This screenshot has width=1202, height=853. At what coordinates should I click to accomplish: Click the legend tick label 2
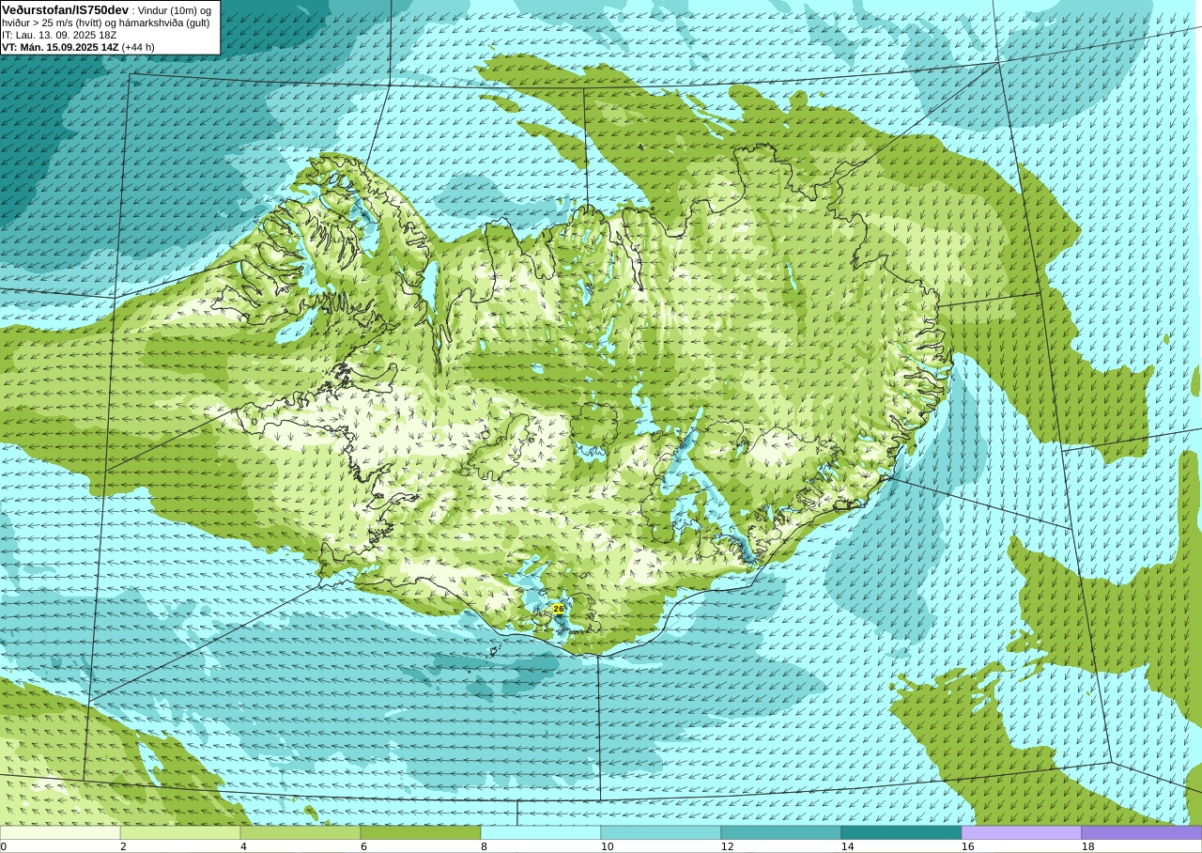tap(123, 846)
